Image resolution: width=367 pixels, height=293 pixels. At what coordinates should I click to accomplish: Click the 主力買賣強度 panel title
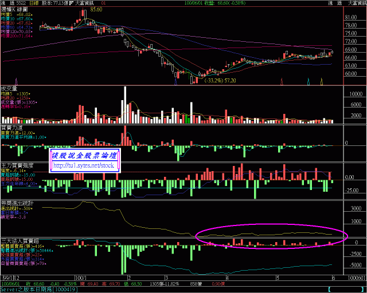tap(17, 165)
